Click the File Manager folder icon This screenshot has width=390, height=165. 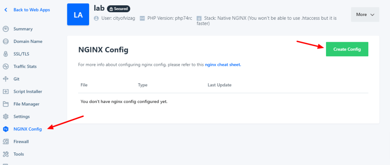click(x=6, y=104)
